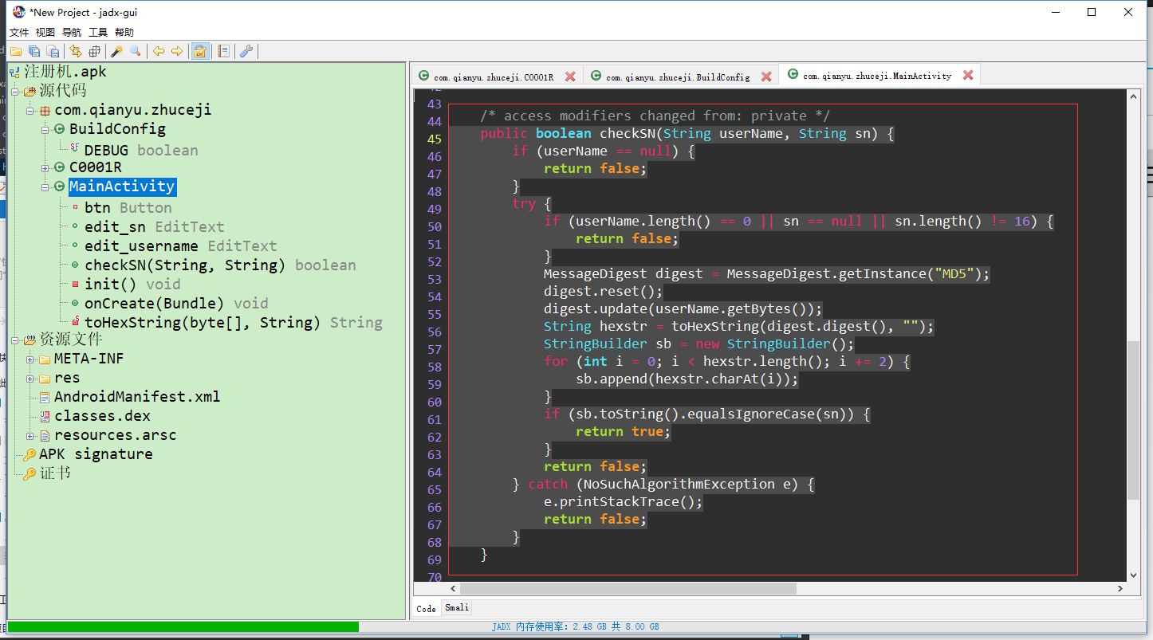Click the export Gradle project icon
1153x640 pixels.
[x=52, y=51]
